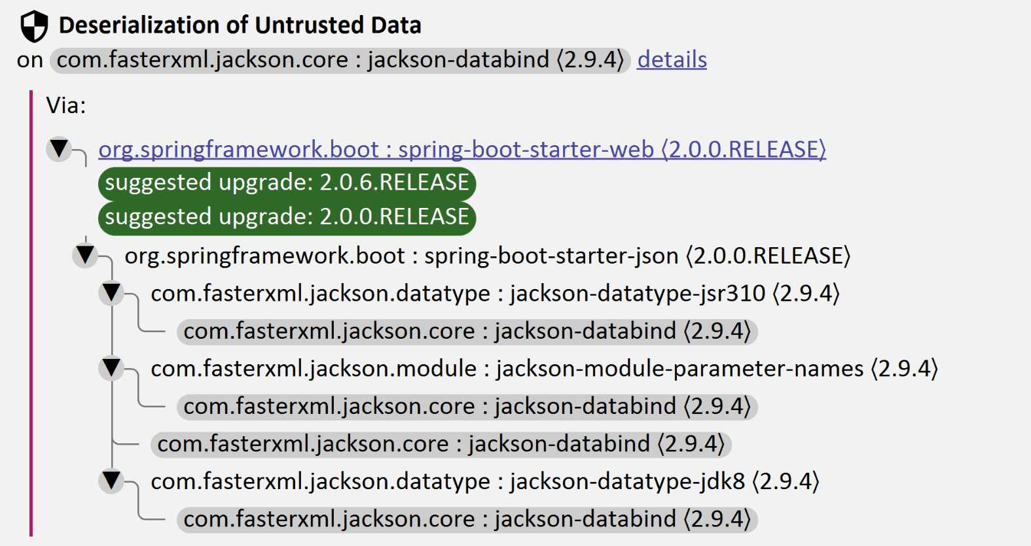Viewport: 1031px width, 546px height.
Task: Select jackson-databind directly under spring-boot-starter-json
Action: pos(441,445)
